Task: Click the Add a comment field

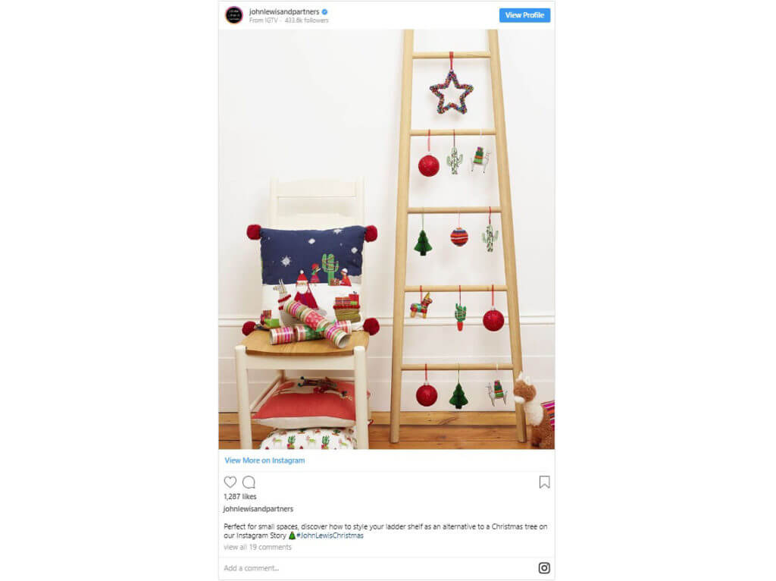Action: click(376, 568)
